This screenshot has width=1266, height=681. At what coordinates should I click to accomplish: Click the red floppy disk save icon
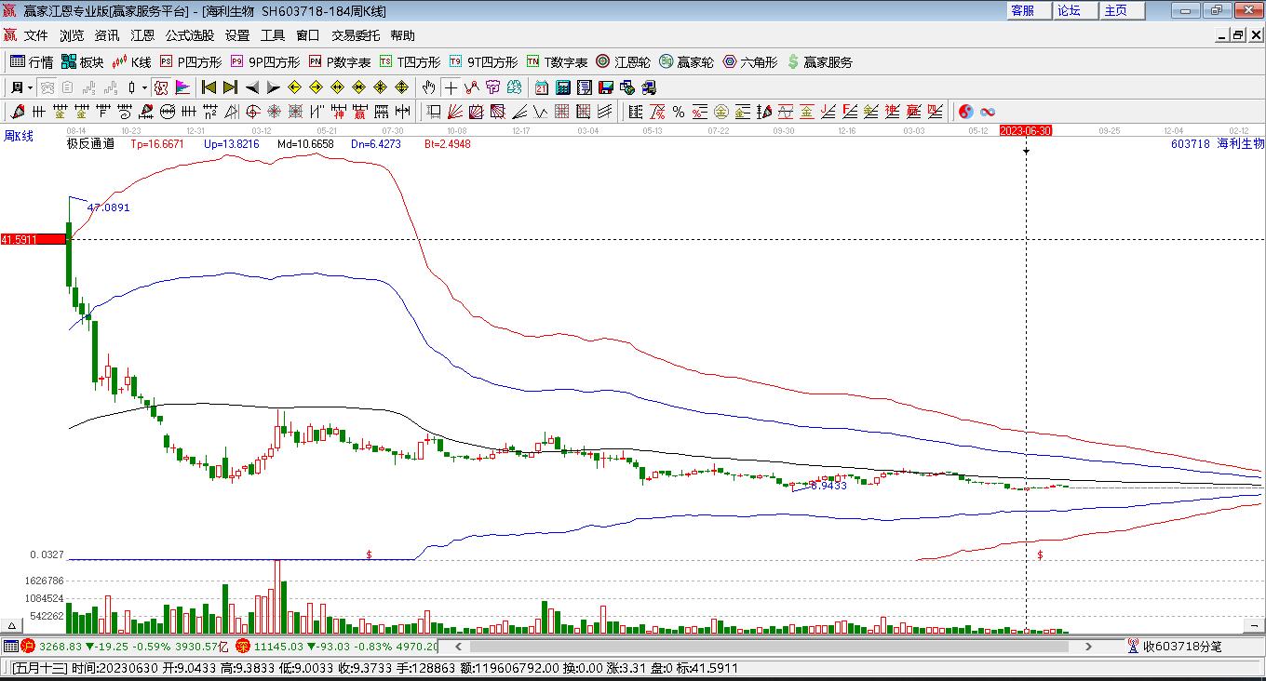(606, 87)
